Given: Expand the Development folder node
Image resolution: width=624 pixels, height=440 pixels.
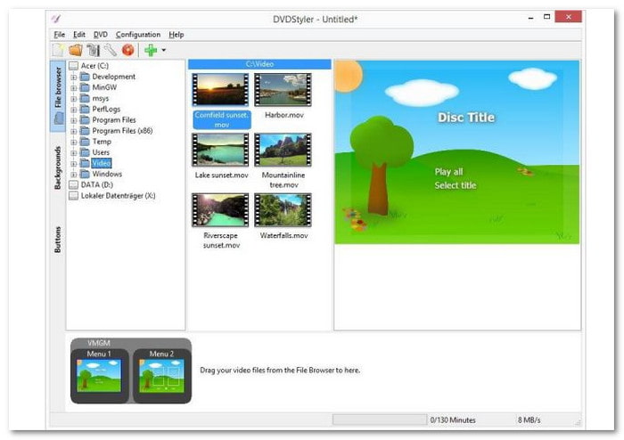Looking at the screenshot, I should [x=74, y=77].
